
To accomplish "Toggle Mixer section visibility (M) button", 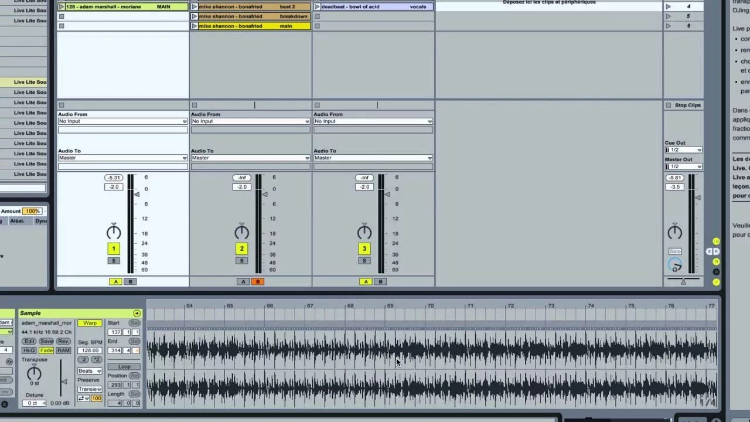I will point(716,261).
